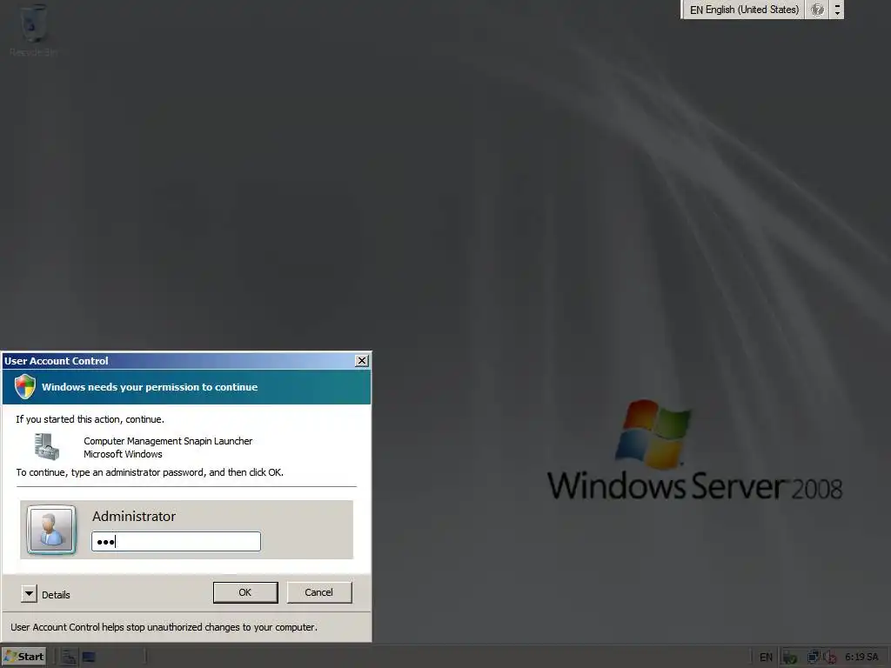Click the Details label text

click(56, 595)
